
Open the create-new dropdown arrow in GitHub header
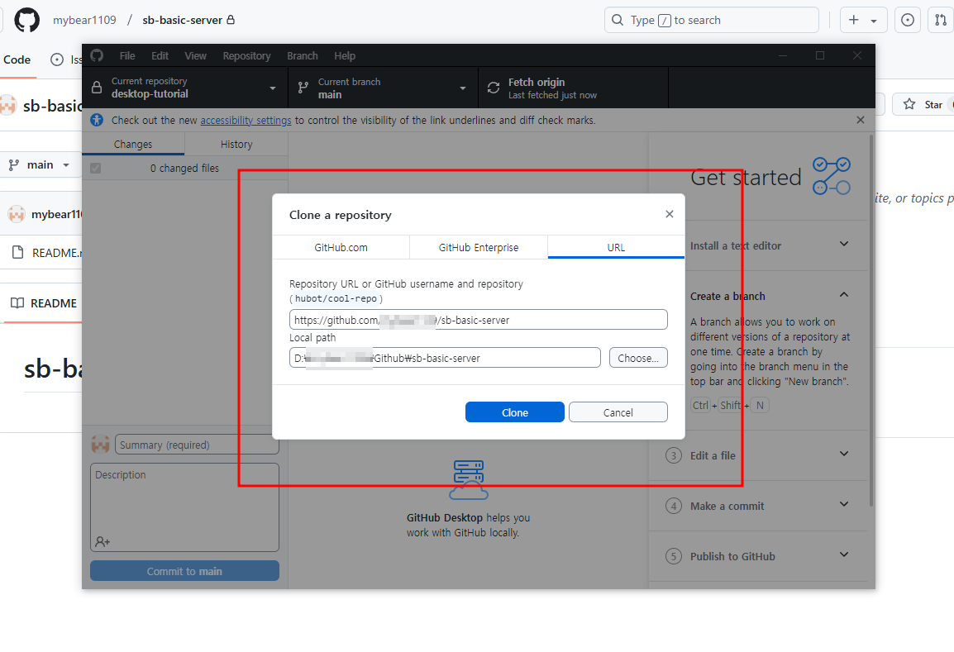point(874,21)
